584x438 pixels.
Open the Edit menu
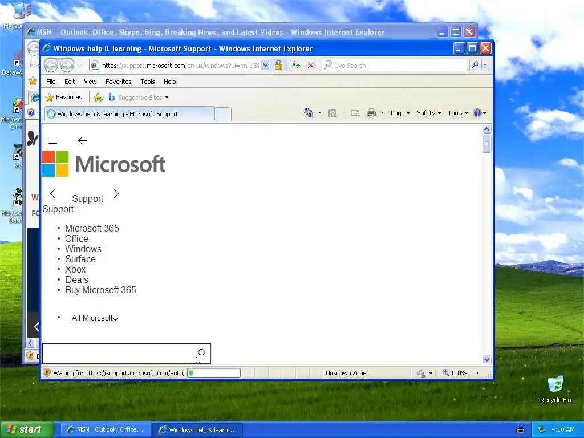(x=69, y=82)
